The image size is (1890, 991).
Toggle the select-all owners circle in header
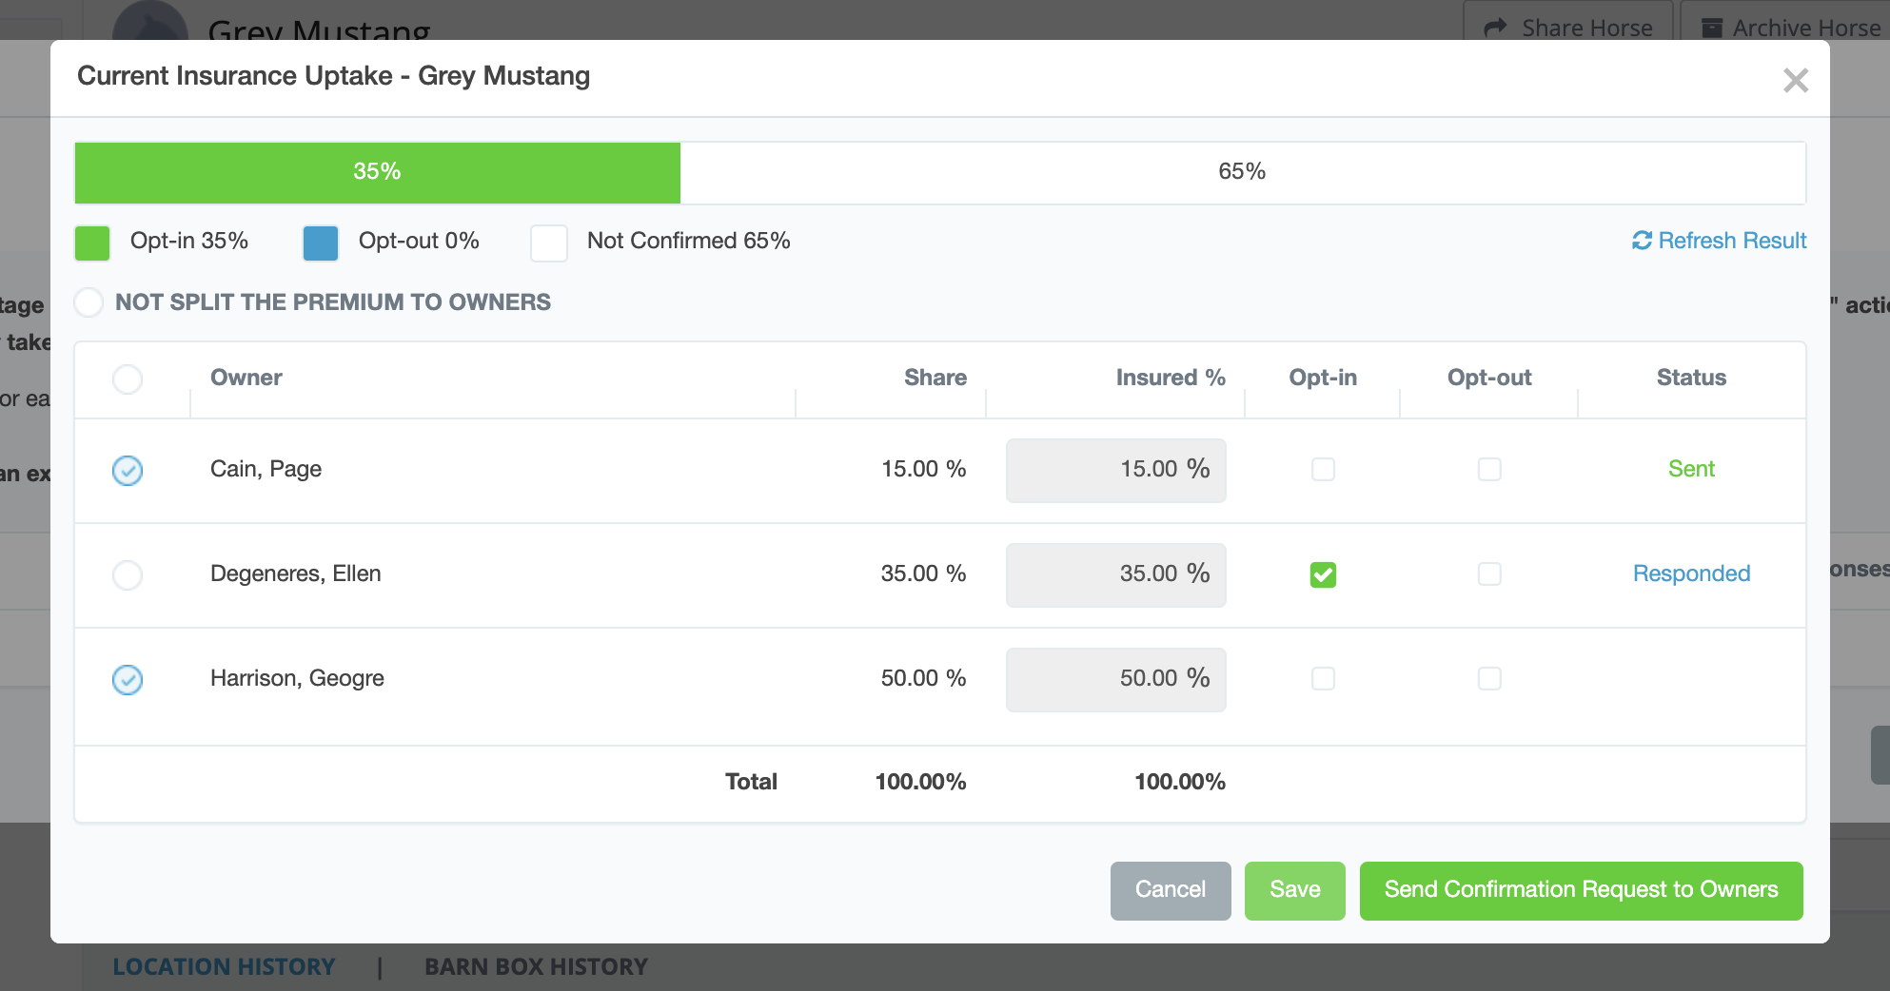[x=128, y=379]
